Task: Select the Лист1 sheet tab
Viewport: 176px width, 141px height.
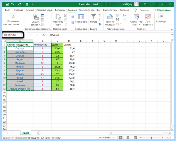Action: (26, 133)
